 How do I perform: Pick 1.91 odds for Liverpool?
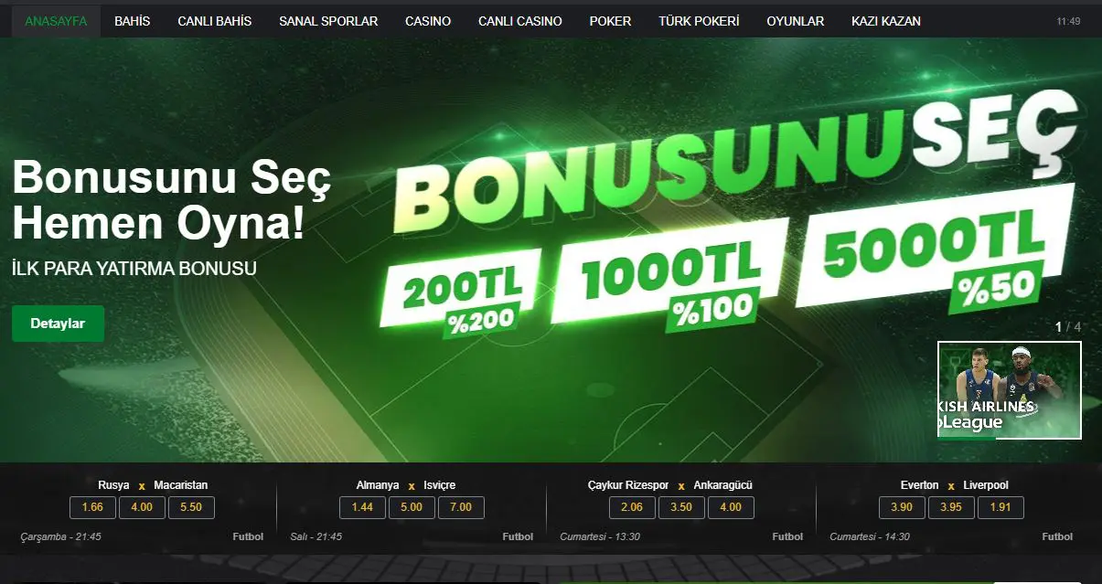point(1000,507)
